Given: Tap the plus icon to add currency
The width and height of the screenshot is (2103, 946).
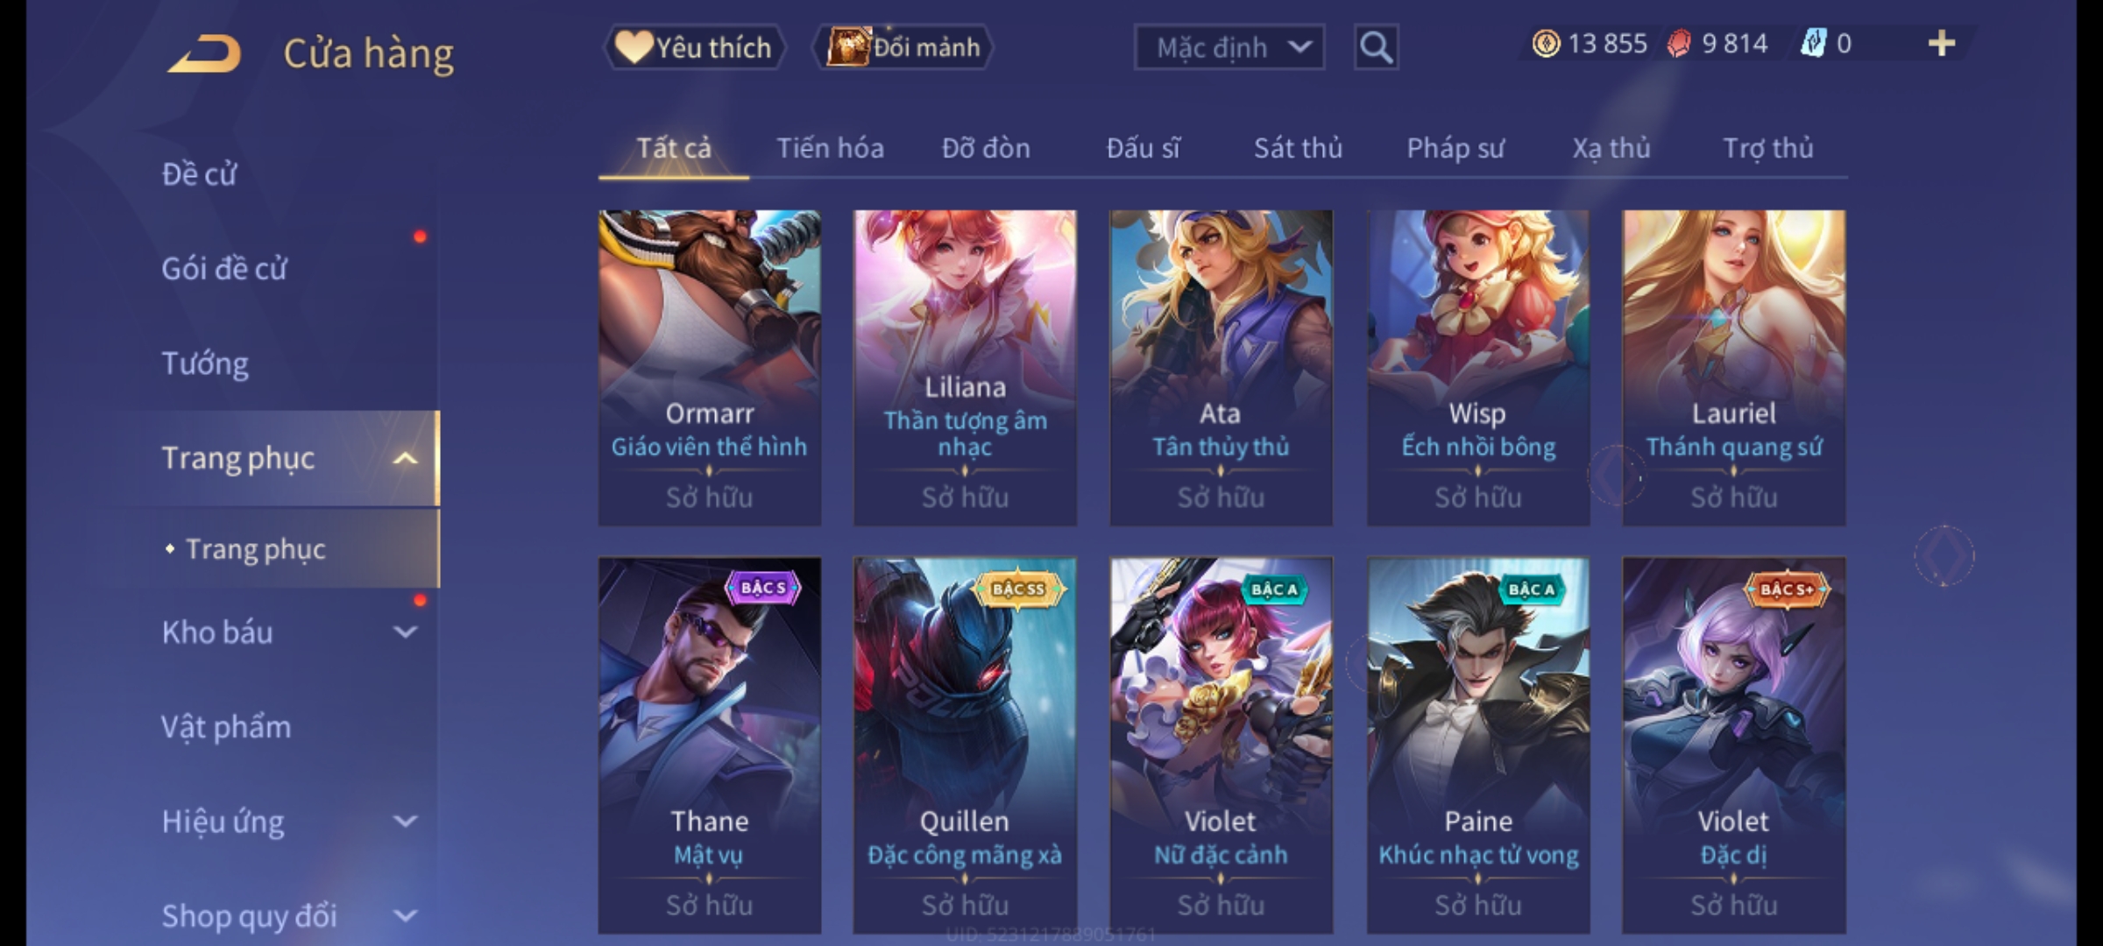Looking at the screenshot, I should tap(1942, 43).
